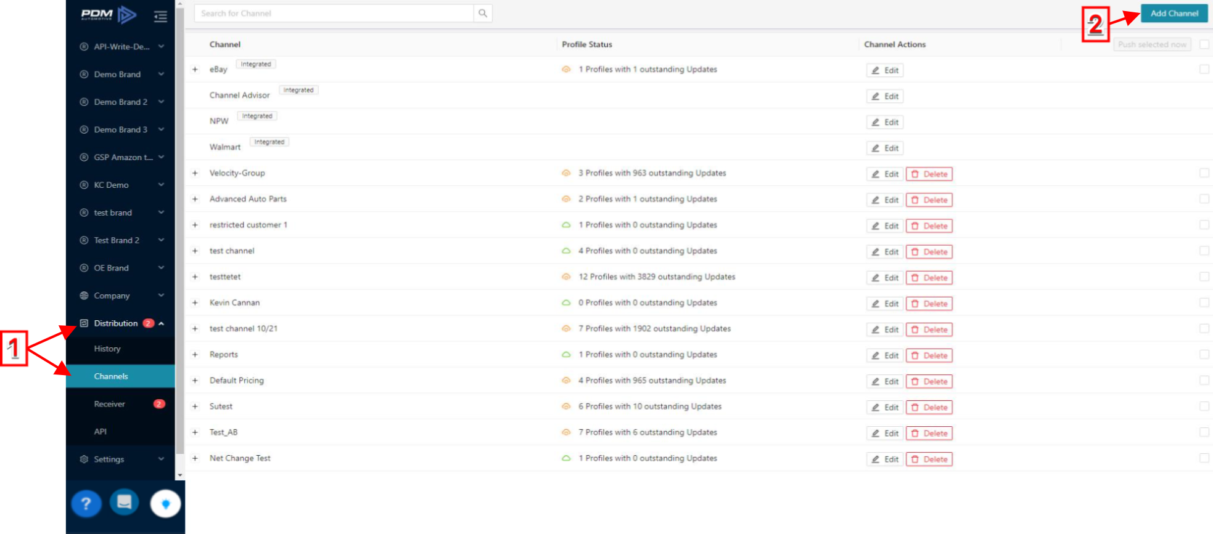Click the Distribution sidebar icon
The width and height of the screenshot is (1213, 534).
(x=84, y=323)
